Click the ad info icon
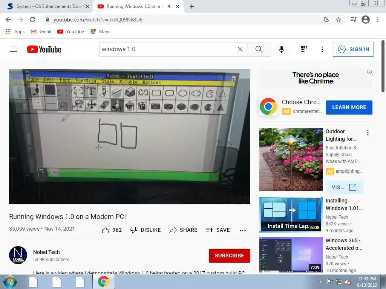This screenshot has width=386, height=289. 369,72
